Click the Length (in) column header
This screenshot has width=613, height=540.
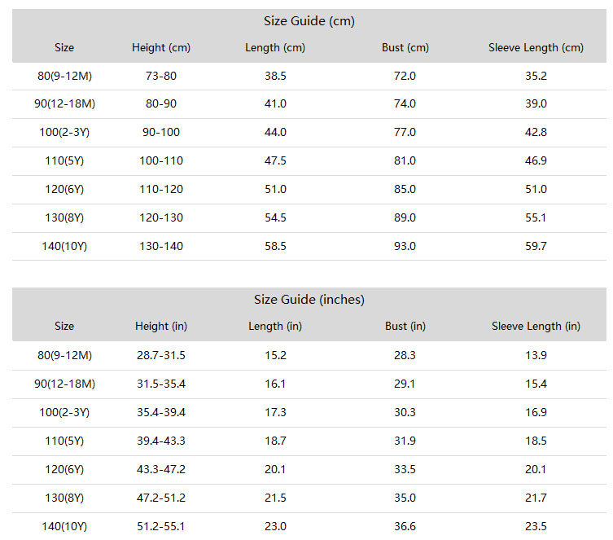coord(275,327)
